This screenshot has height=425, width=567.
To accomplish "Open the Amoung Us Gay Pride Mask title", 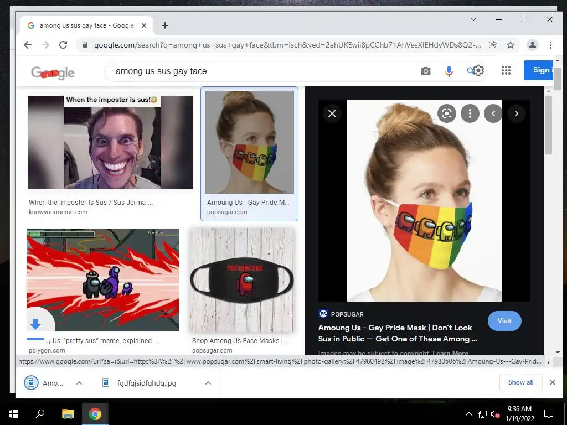I will tap(398, 333).
